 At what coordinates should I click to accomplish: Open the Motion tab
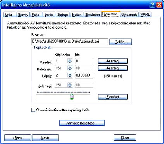click(77, 15)
